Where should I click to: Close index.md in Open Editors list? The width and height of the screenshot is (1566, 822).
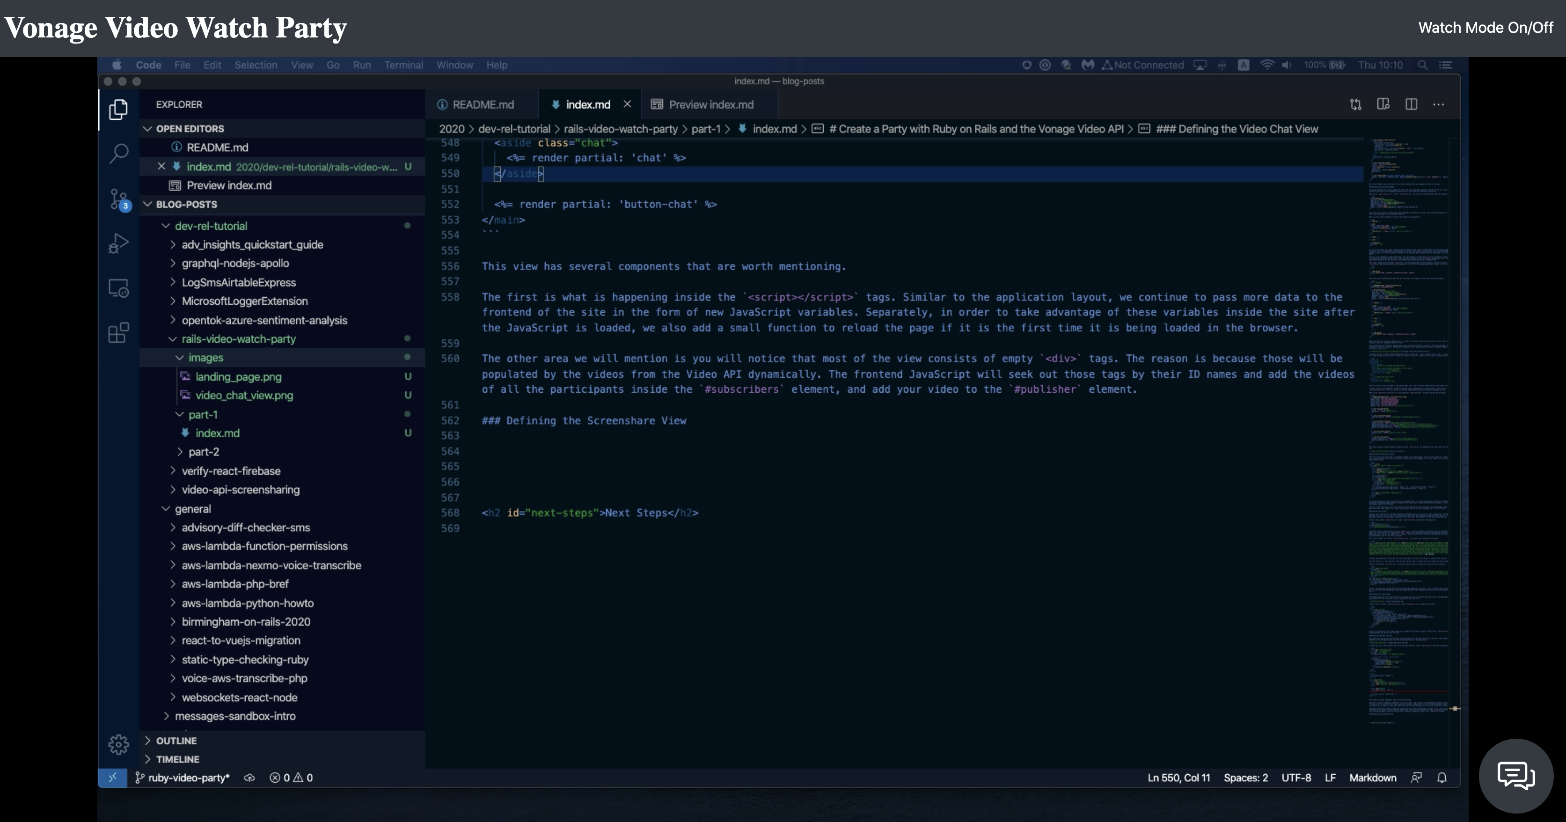[161, 166]
